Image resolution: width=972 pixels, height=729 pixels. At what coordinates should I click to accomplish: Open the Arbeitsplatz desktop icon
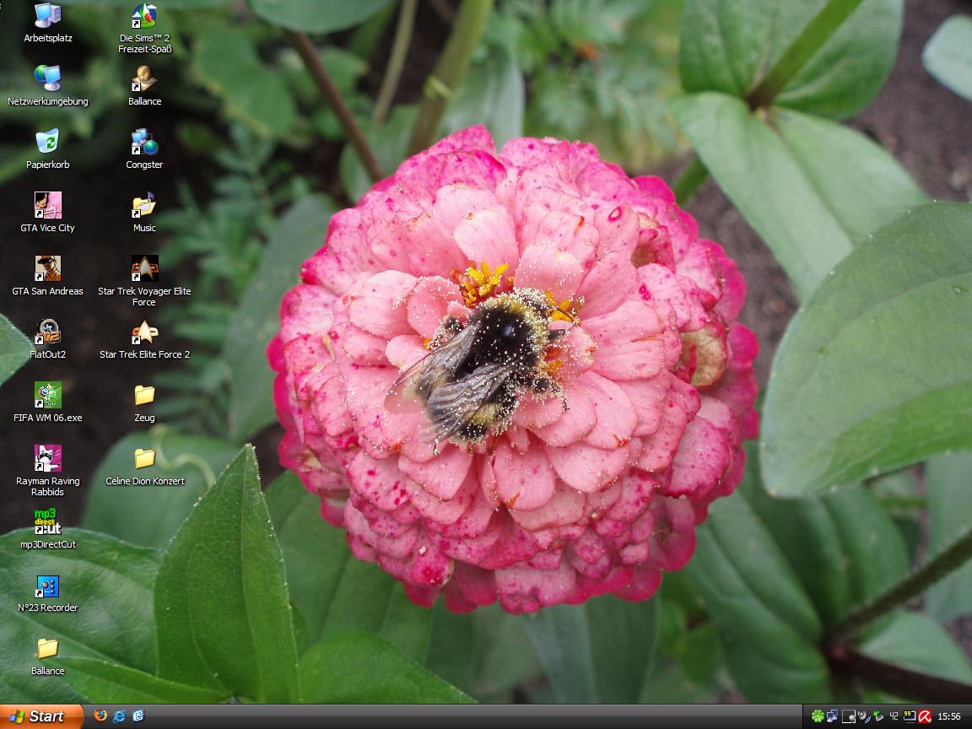48,16
